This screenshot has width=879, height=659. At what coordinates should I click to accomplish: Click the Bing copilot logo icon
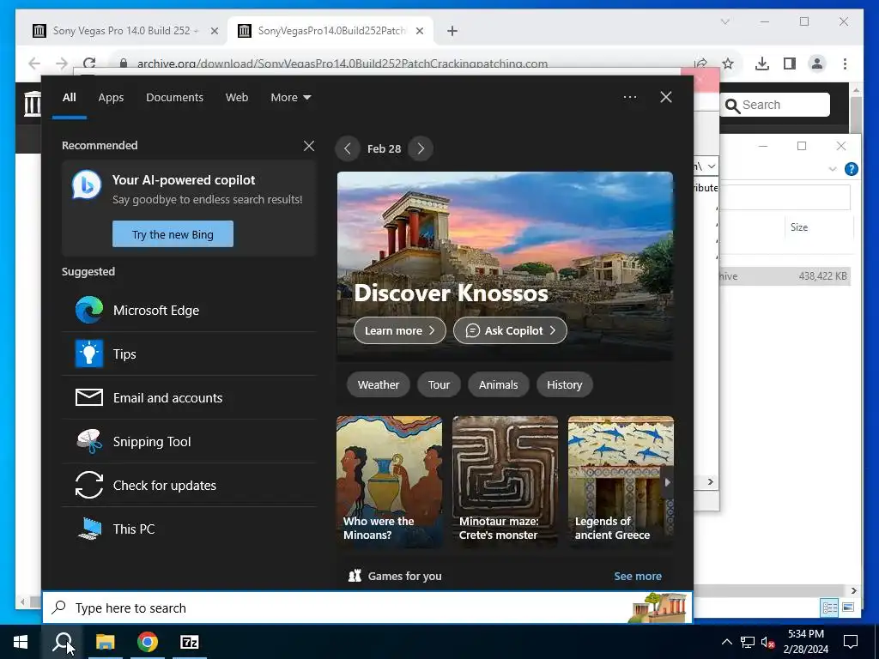point(87,185)
